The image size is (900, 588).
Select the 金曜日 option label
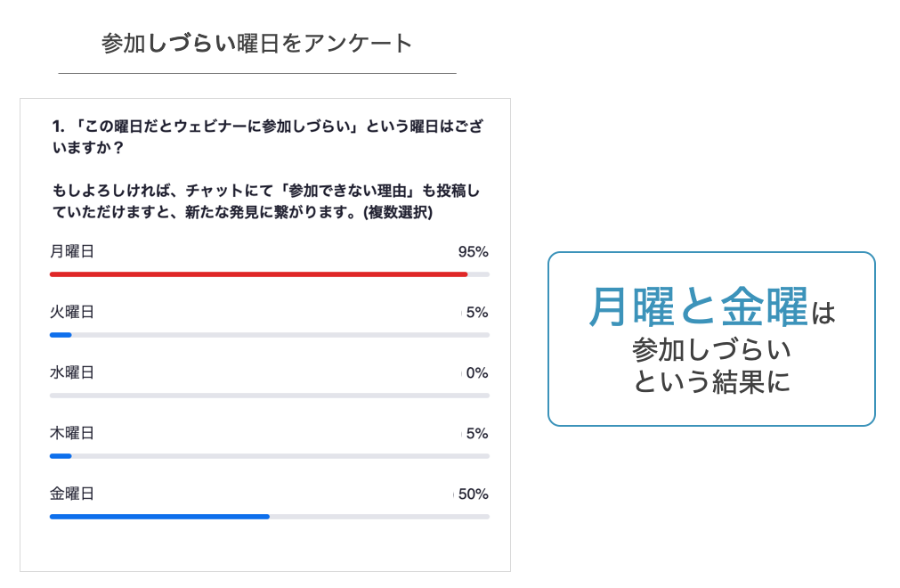click(x=72, y=494)
